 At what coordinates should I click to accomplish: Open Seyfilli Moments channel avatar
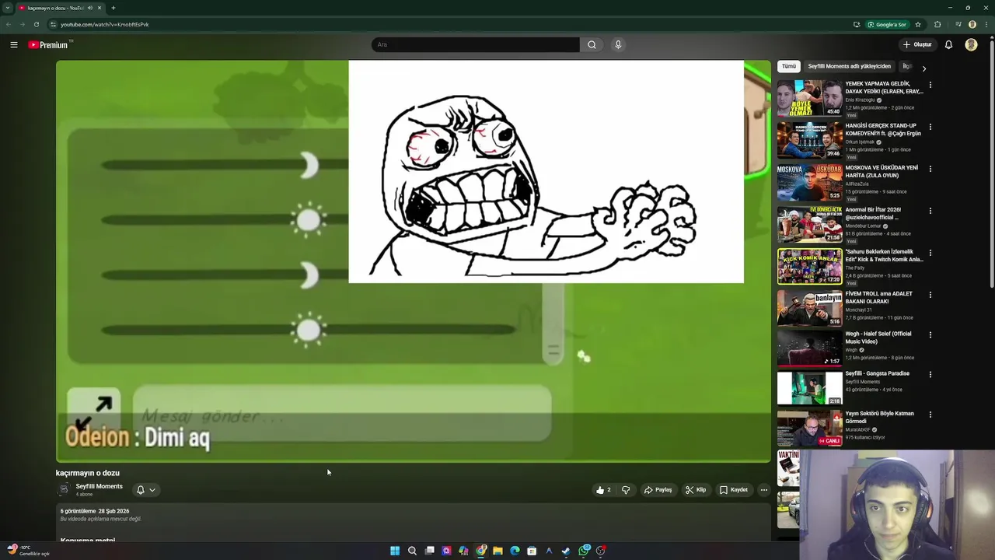click(64, 490)
